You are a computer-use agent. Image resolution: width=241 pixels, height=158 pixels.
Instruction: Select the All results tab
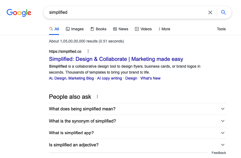[54, 29]
